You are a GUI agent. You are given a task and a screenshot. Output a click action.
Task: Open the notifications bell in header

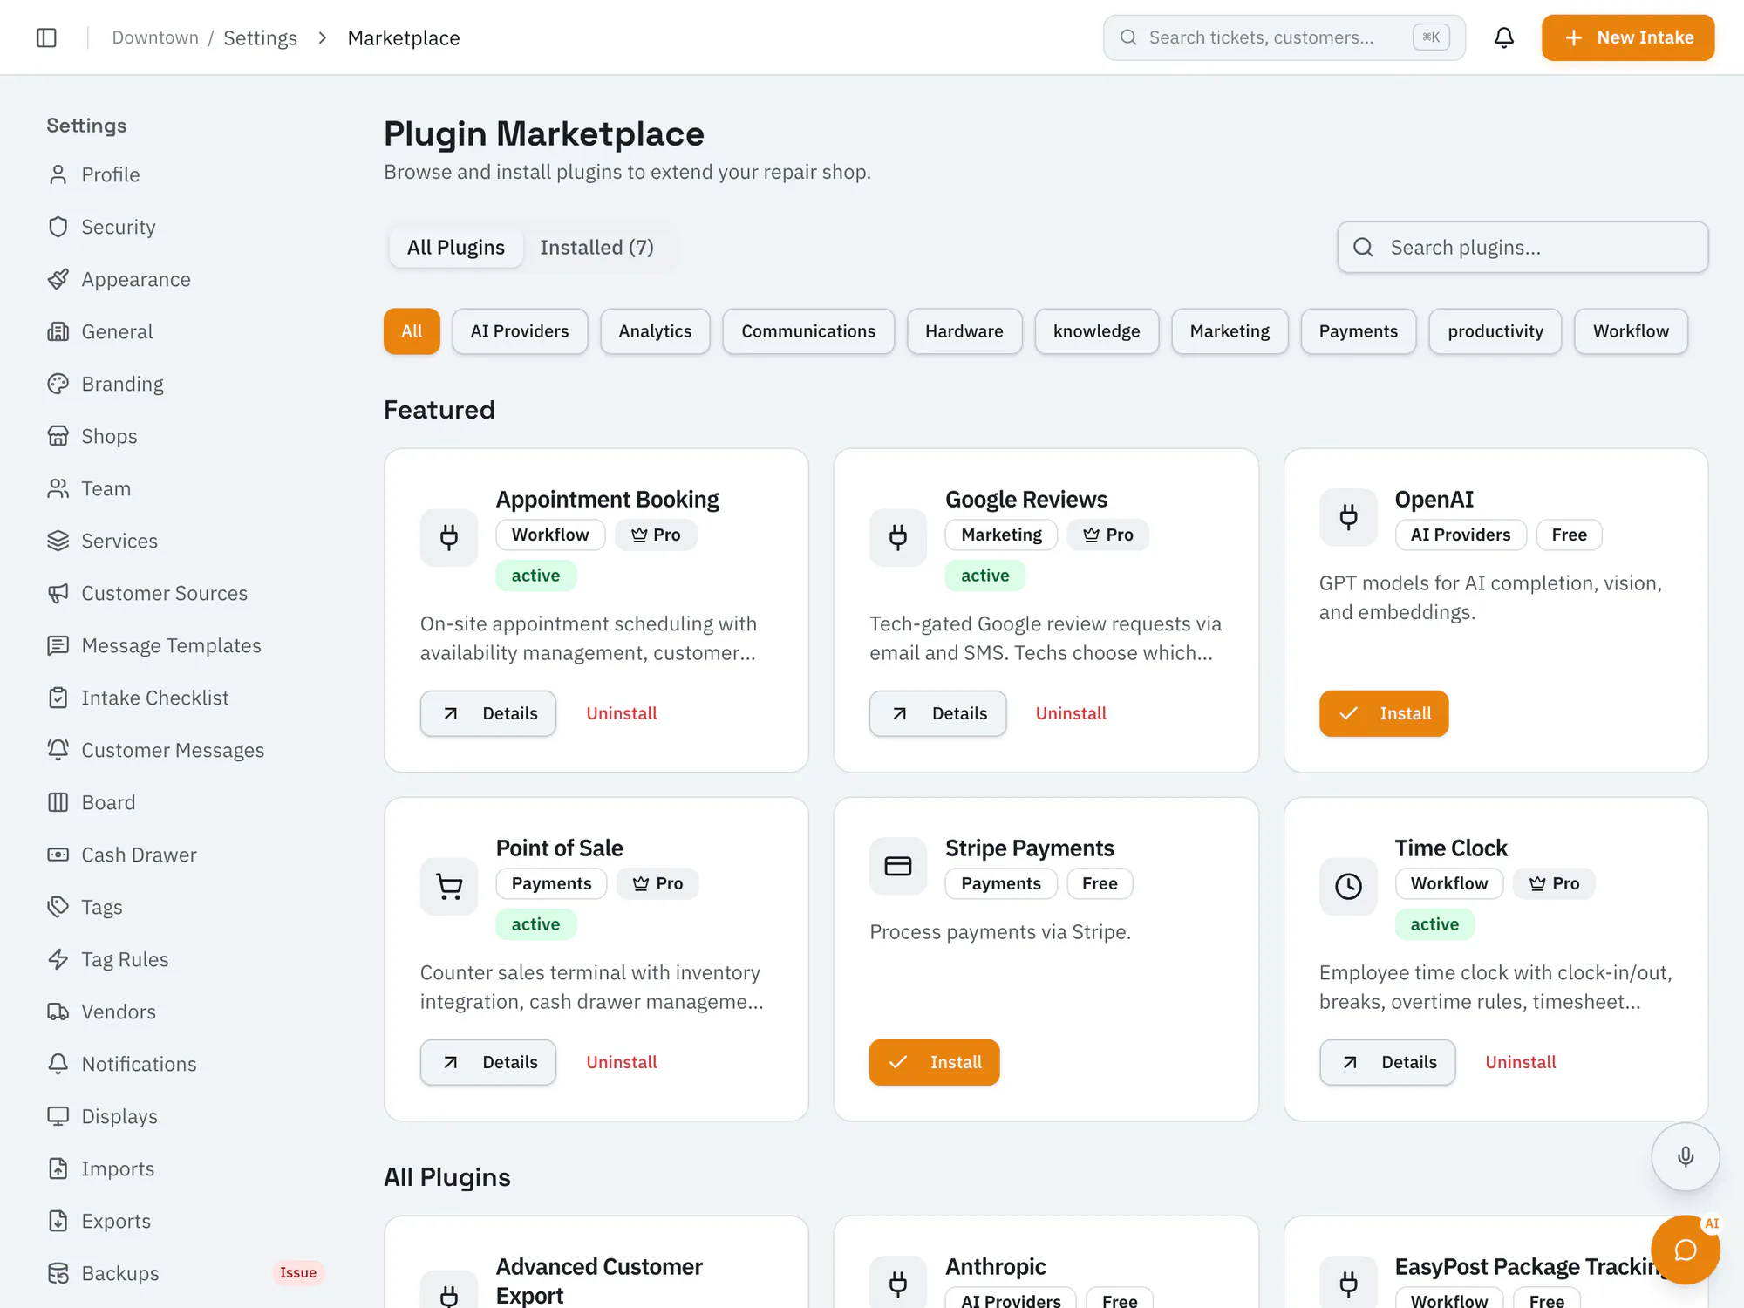point(1503,37)
